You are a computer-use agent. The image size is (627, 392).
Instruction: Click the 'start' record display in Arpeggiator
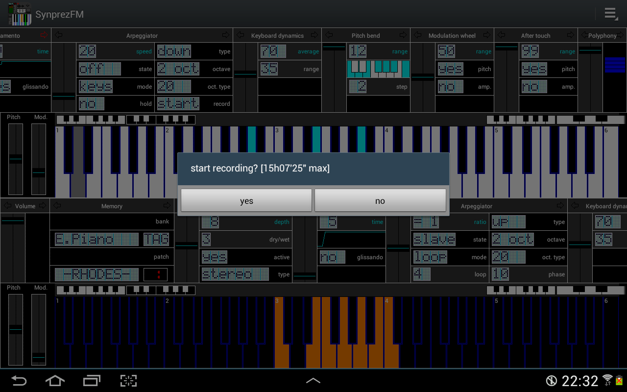(x=178, y=103)
